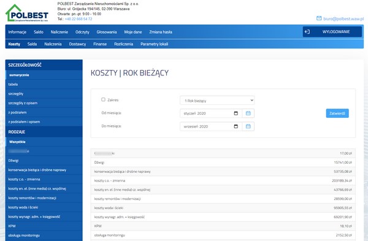Select sidebar 'konserwacja bieżąca i drobne naprawy'
Screen dimensions: 368x241
44,170
